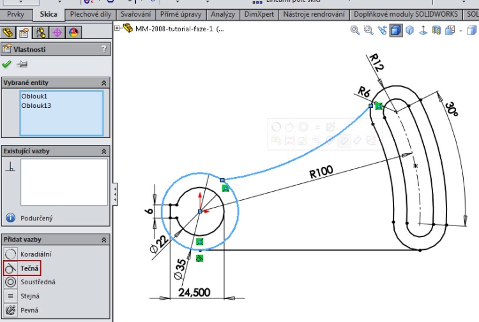Collapse the Vybrané entity section
479x322 pixels.
(x=104, y=83)
